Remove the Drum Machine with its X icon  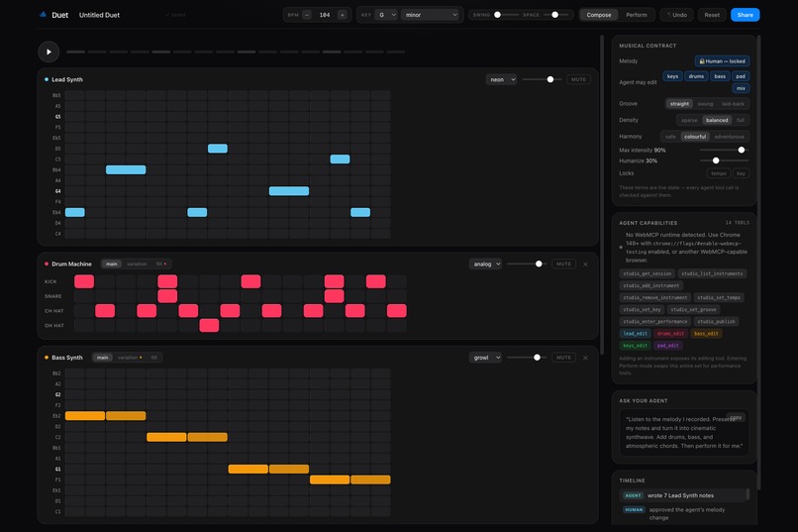585,264
